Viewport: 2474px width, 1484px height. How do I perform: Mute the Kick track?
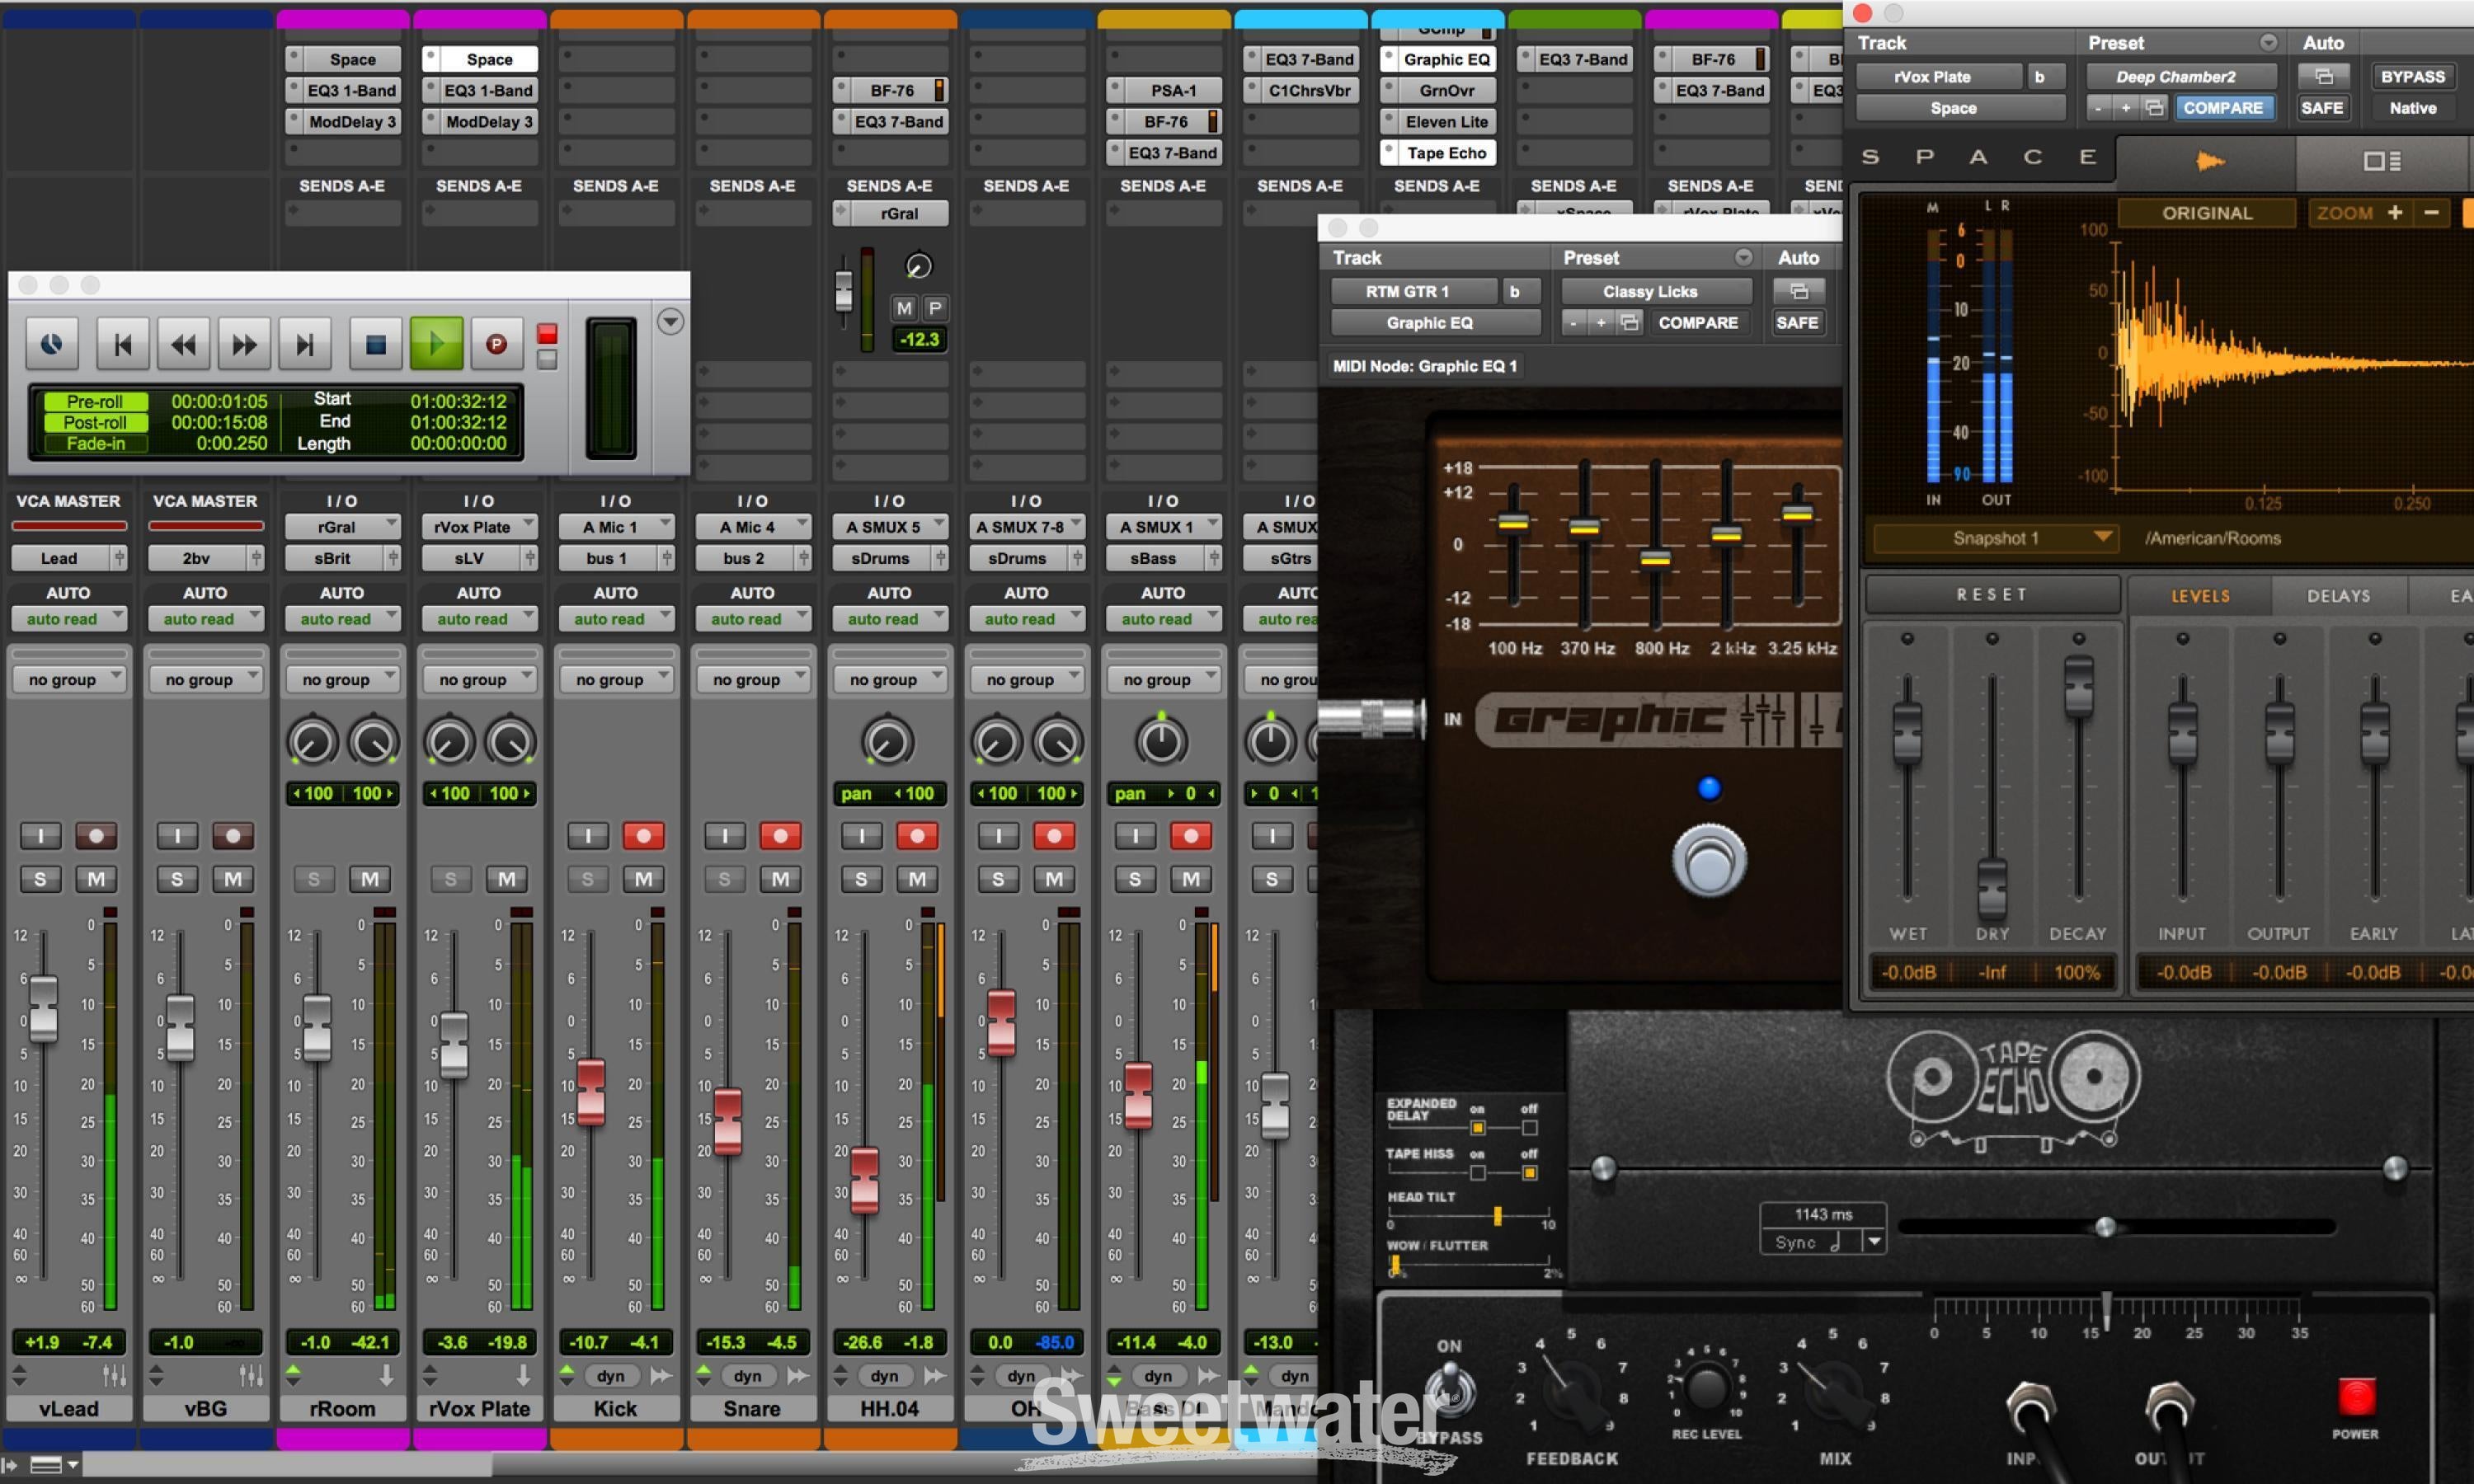[643, 879]
